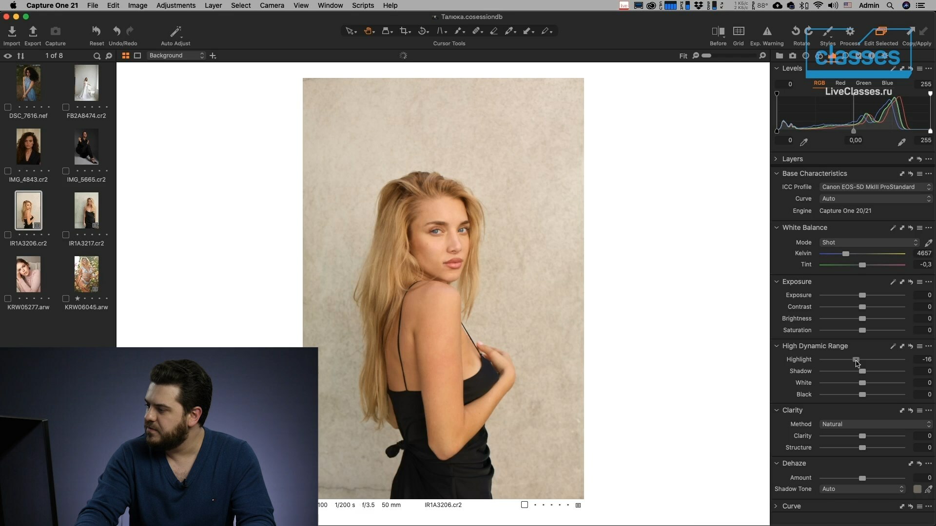Expand the Curve panel
The image size is (936, 526).
pos(776,506)
